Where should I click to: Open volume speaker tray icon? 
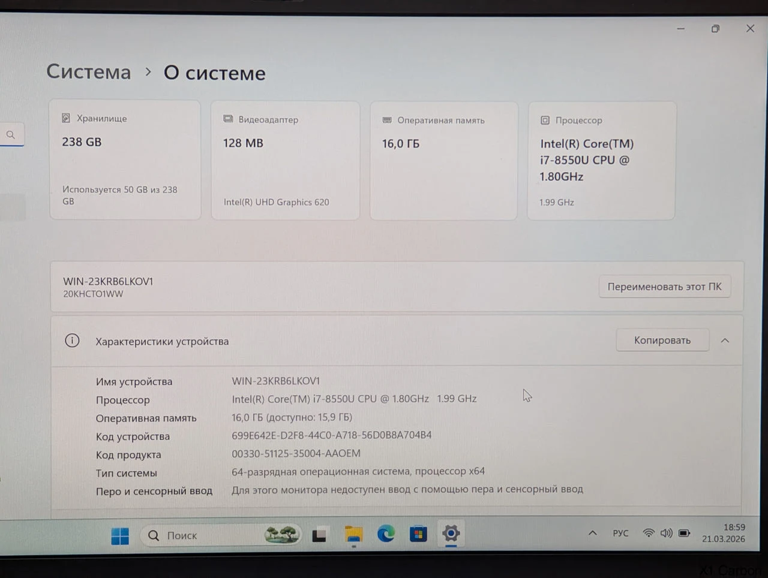pyautogui.click(x=666, y=533)
